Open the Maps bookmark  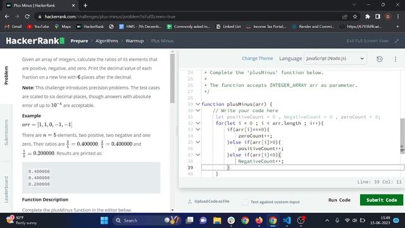[x=63, y=27]
